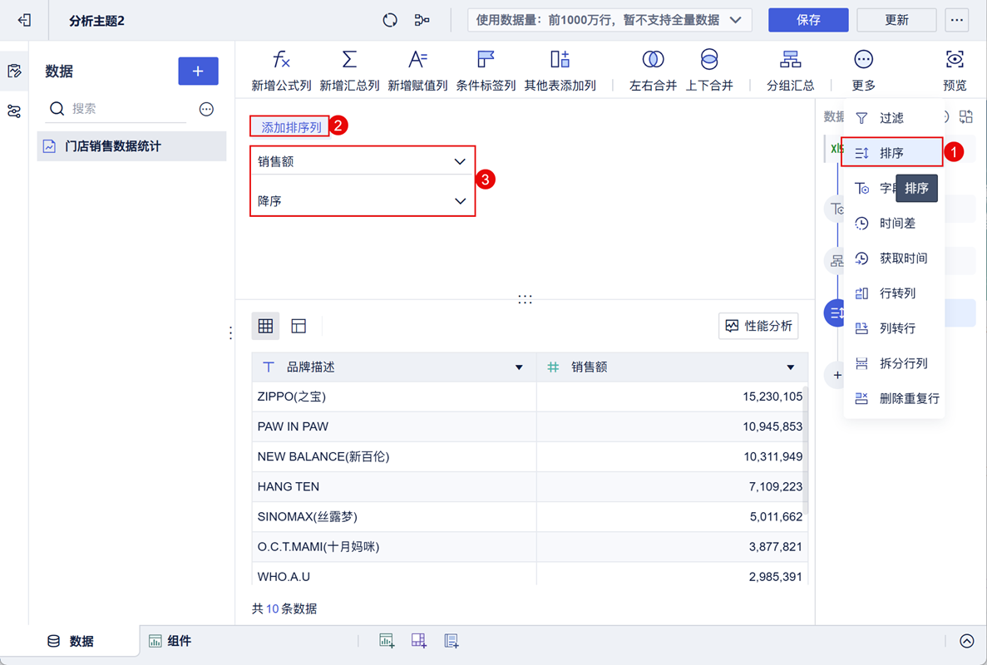Click the back/exit icon at top left
987x665 pixels.
pyautogui.click(x=24, y=20)
